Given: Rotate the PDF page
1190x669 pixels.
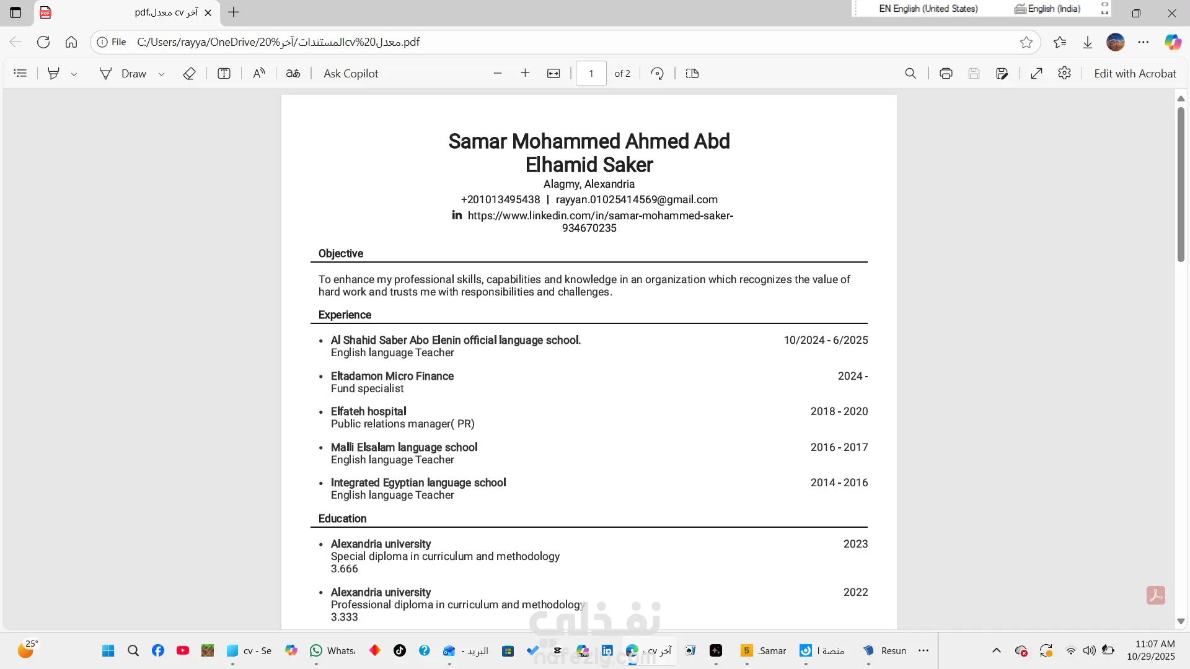Looking at the screenshot, I should point(658,73).
